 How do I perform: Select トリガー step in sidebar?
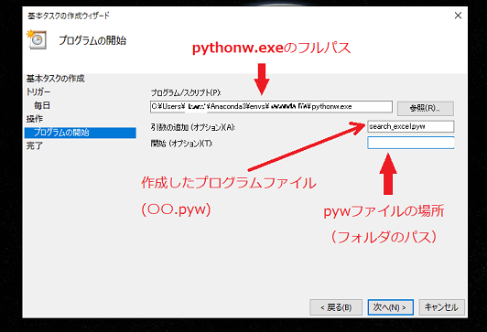[38, 91]
